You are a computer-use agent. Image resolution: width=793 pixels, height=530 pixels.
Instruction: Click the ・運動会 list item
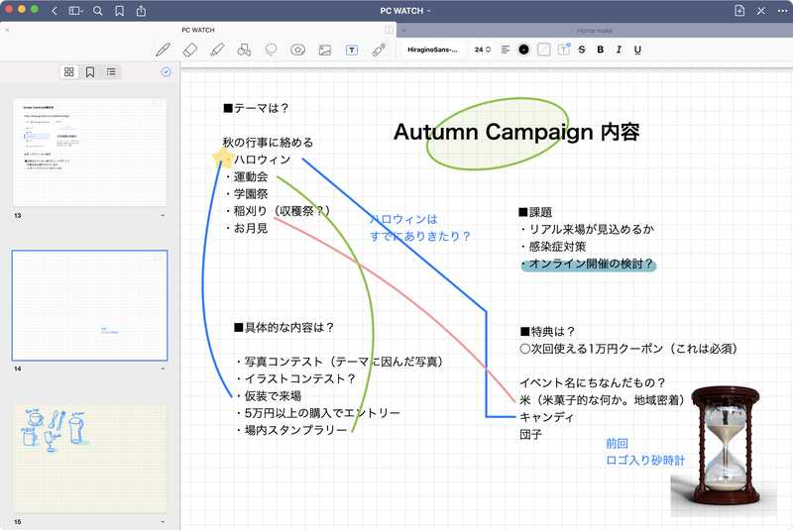pyautogui.click(x=246, y=177)
